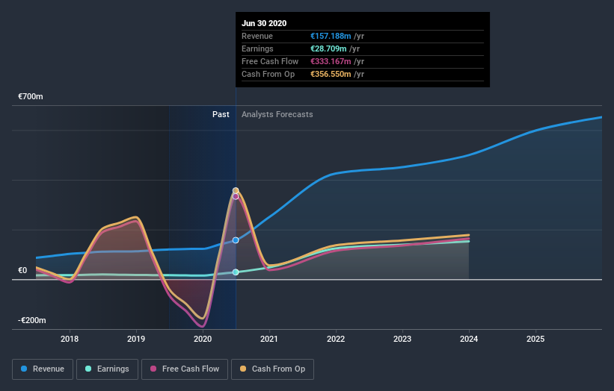614x391 pixels.
Task: Click the pink Free Cash Flow data point
Action: click(236, 196)
